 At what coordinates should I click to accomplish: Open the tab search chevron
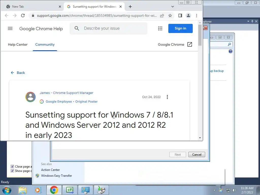pos(173,7)
